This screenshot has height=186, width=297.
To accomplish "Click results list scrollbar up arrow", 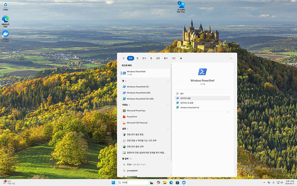I will tap(171, 65).
